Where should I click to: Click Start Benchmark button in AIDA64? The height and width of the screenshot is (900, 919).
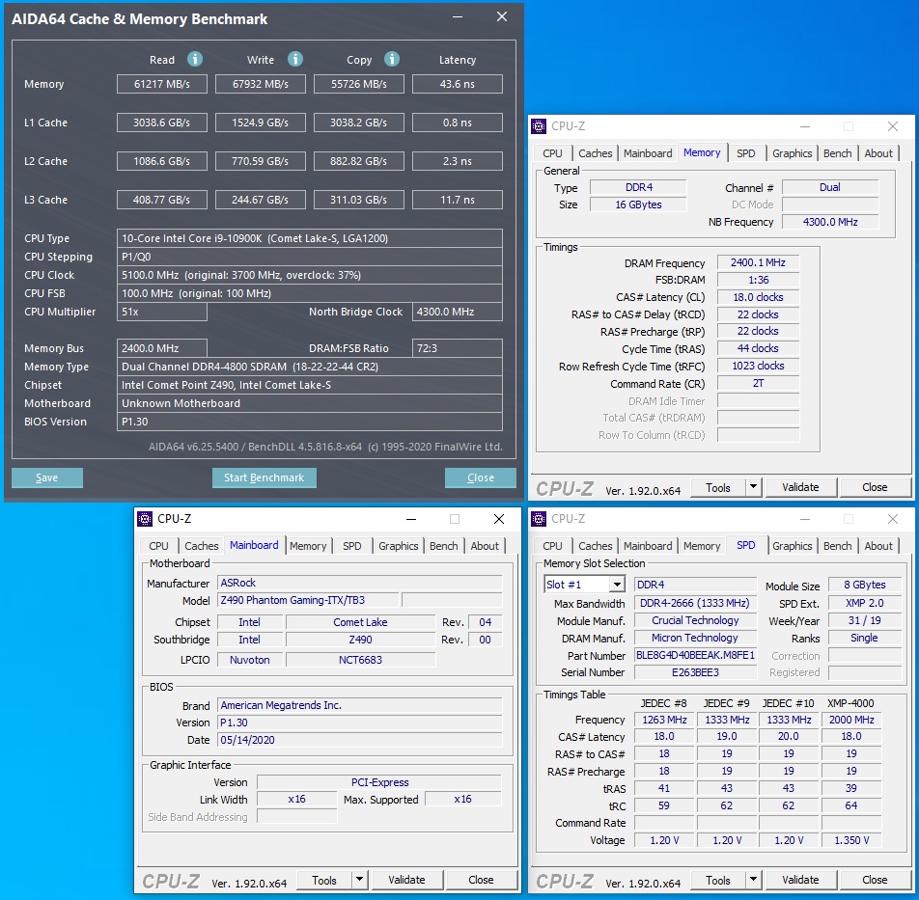click(x=264, y=477)
